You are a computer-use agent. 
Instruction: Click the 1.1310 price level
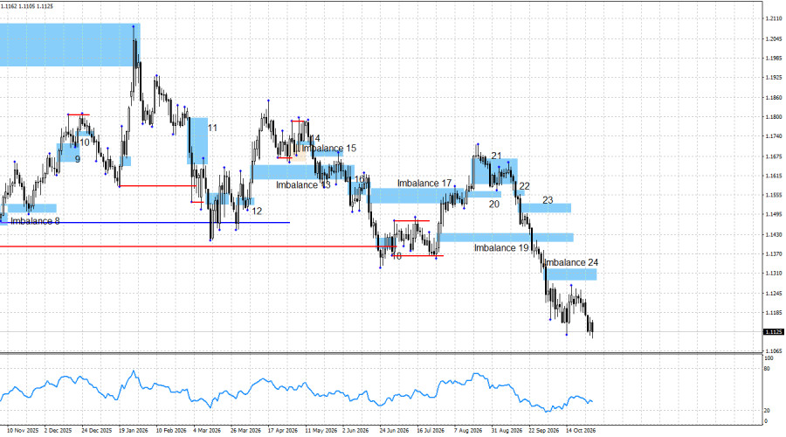pyautogui.click(x=773, y=274)
